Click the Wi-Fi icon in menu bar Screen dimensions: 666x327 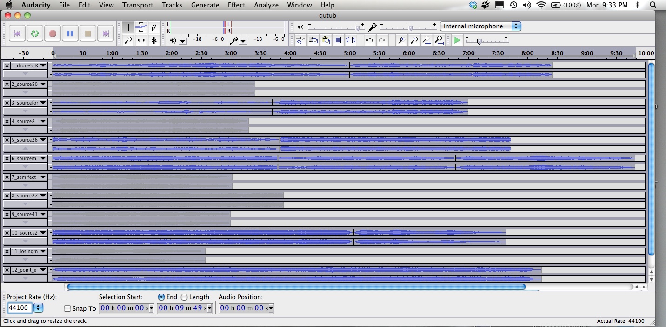(x=541, y=5)
